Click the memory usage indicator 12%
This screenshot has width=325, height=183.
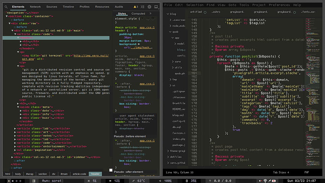115,181
